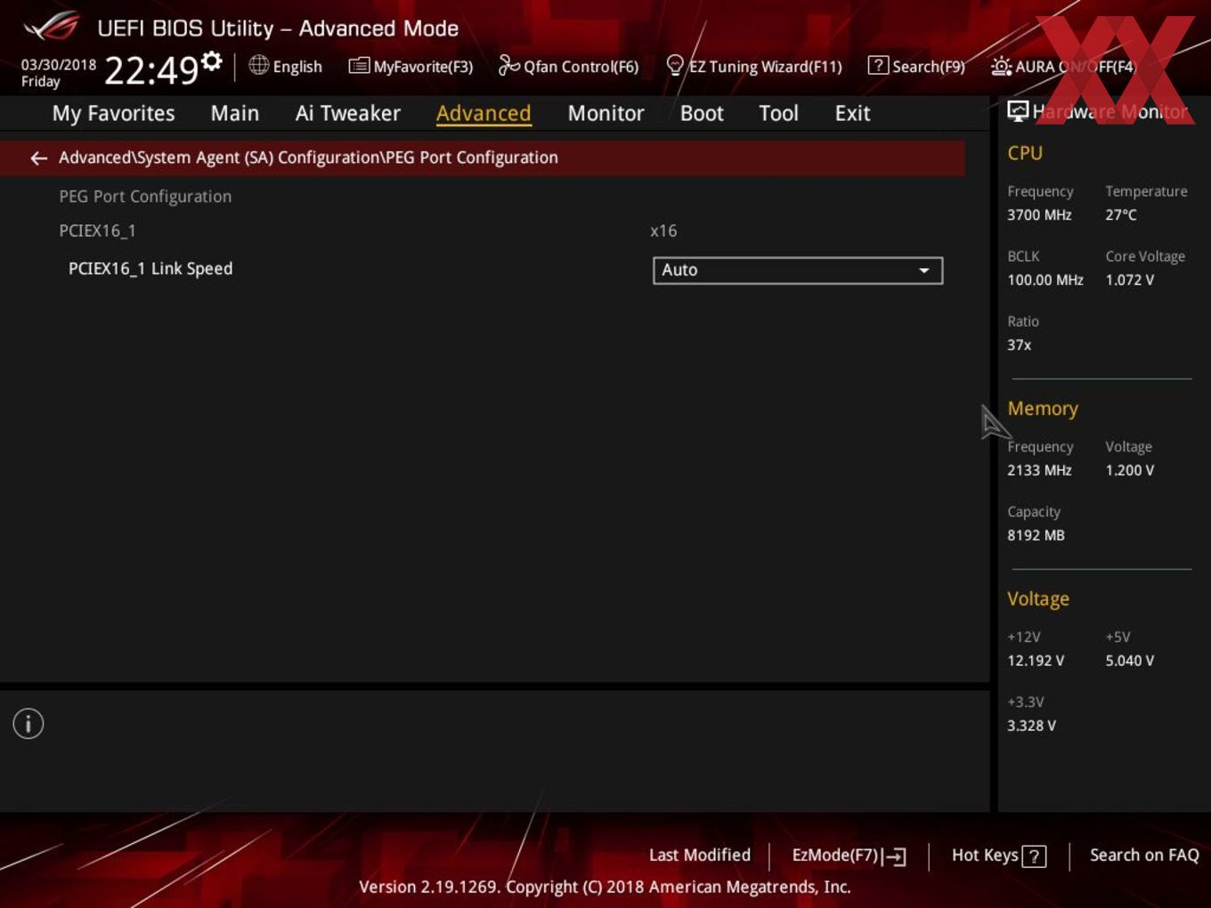Viewport: 1211px width, 908px height.
Task: Open MyFavorite(F3) list
Action: (x=410, y=67)
